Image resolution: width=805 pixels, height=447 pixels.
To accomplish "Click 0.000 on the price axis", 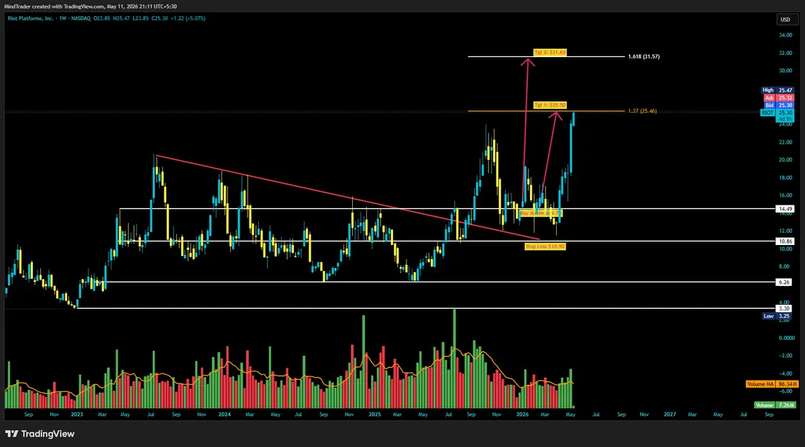I will click(x=786, y=338).
